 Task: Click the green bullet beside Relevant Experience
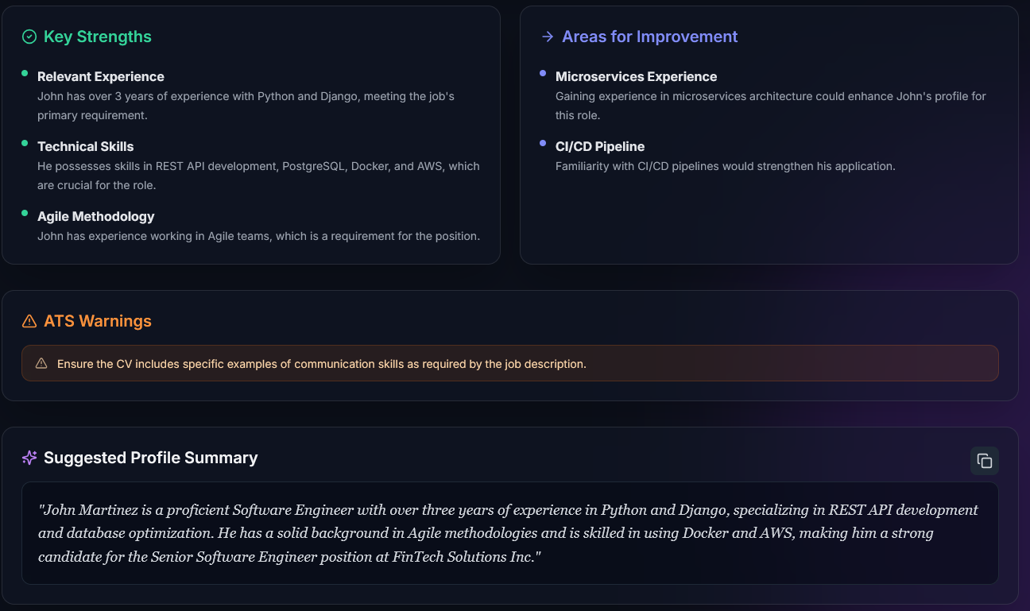click(x=25, y=73)
